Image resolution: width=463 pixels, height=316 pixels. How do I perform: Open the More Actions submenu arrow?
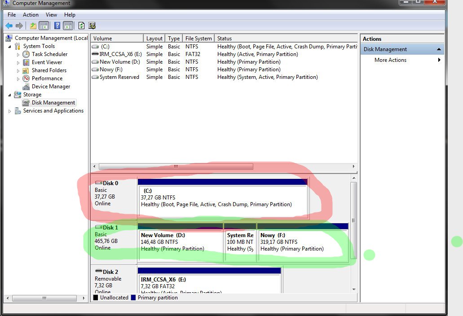click(439, 60)
